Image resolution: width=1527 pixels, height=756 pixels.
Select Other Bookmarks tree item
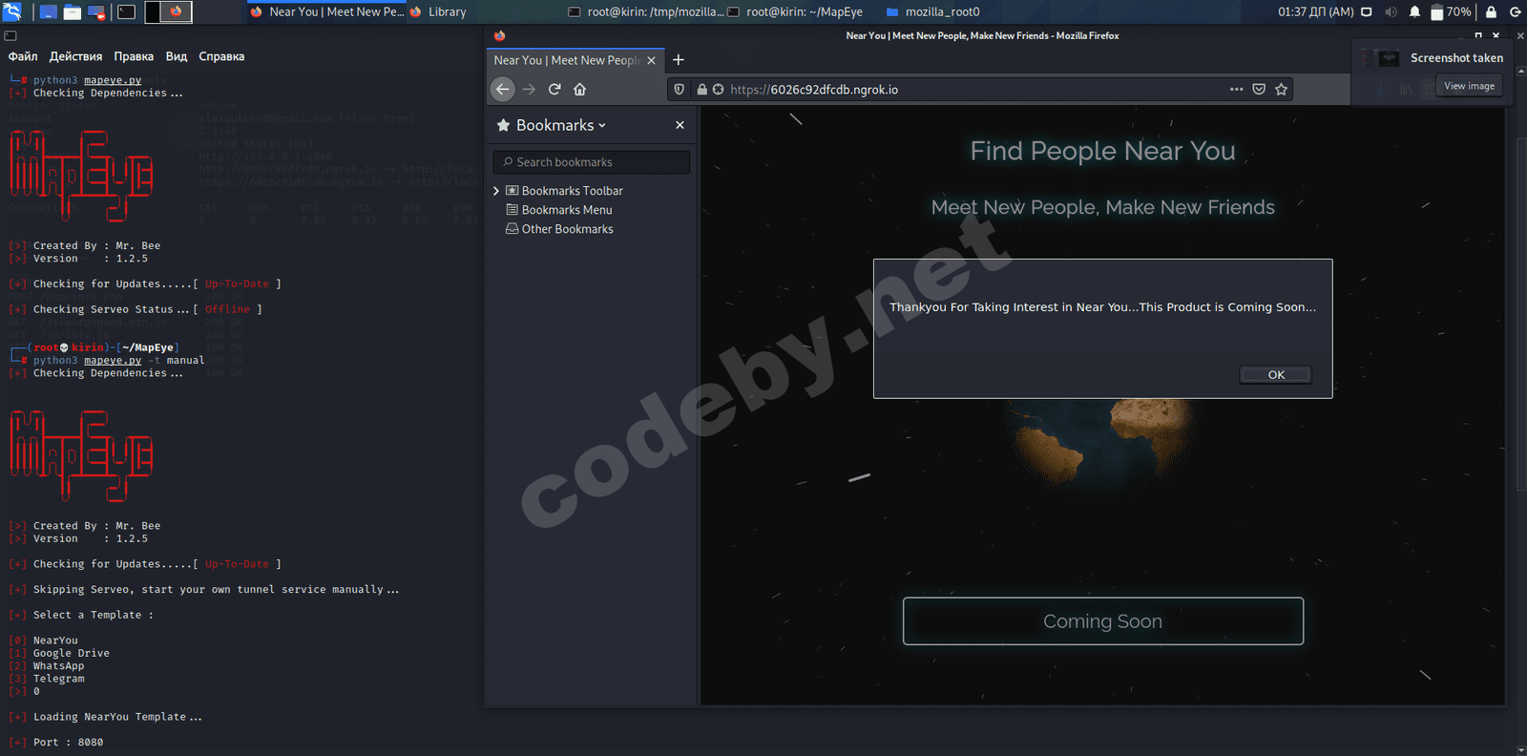[x=559, y=229]
